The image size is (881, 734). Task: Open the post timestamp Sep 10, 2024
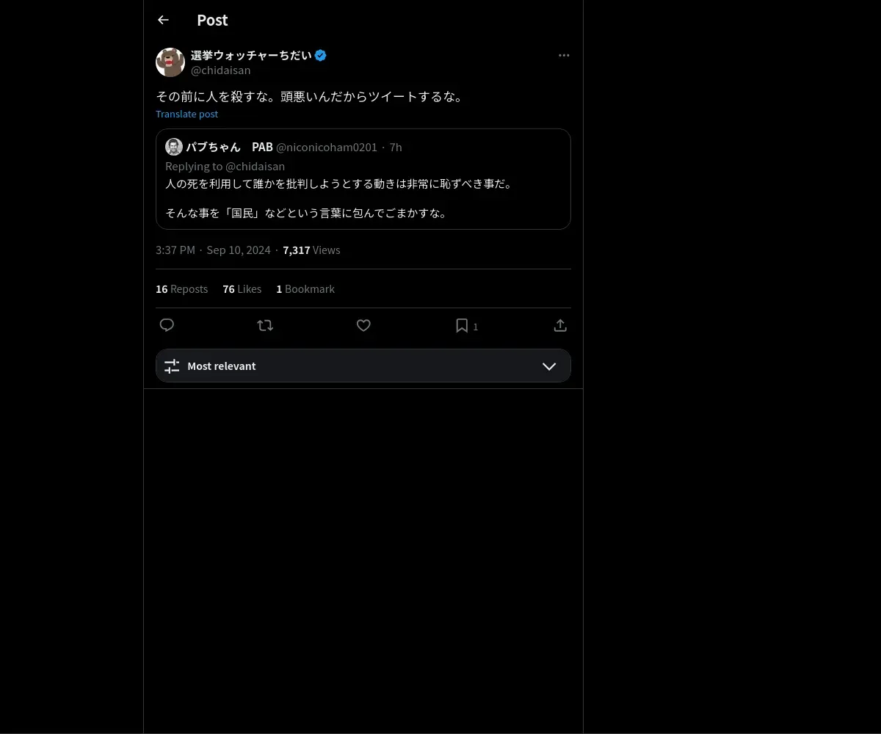tap(239, 250)
